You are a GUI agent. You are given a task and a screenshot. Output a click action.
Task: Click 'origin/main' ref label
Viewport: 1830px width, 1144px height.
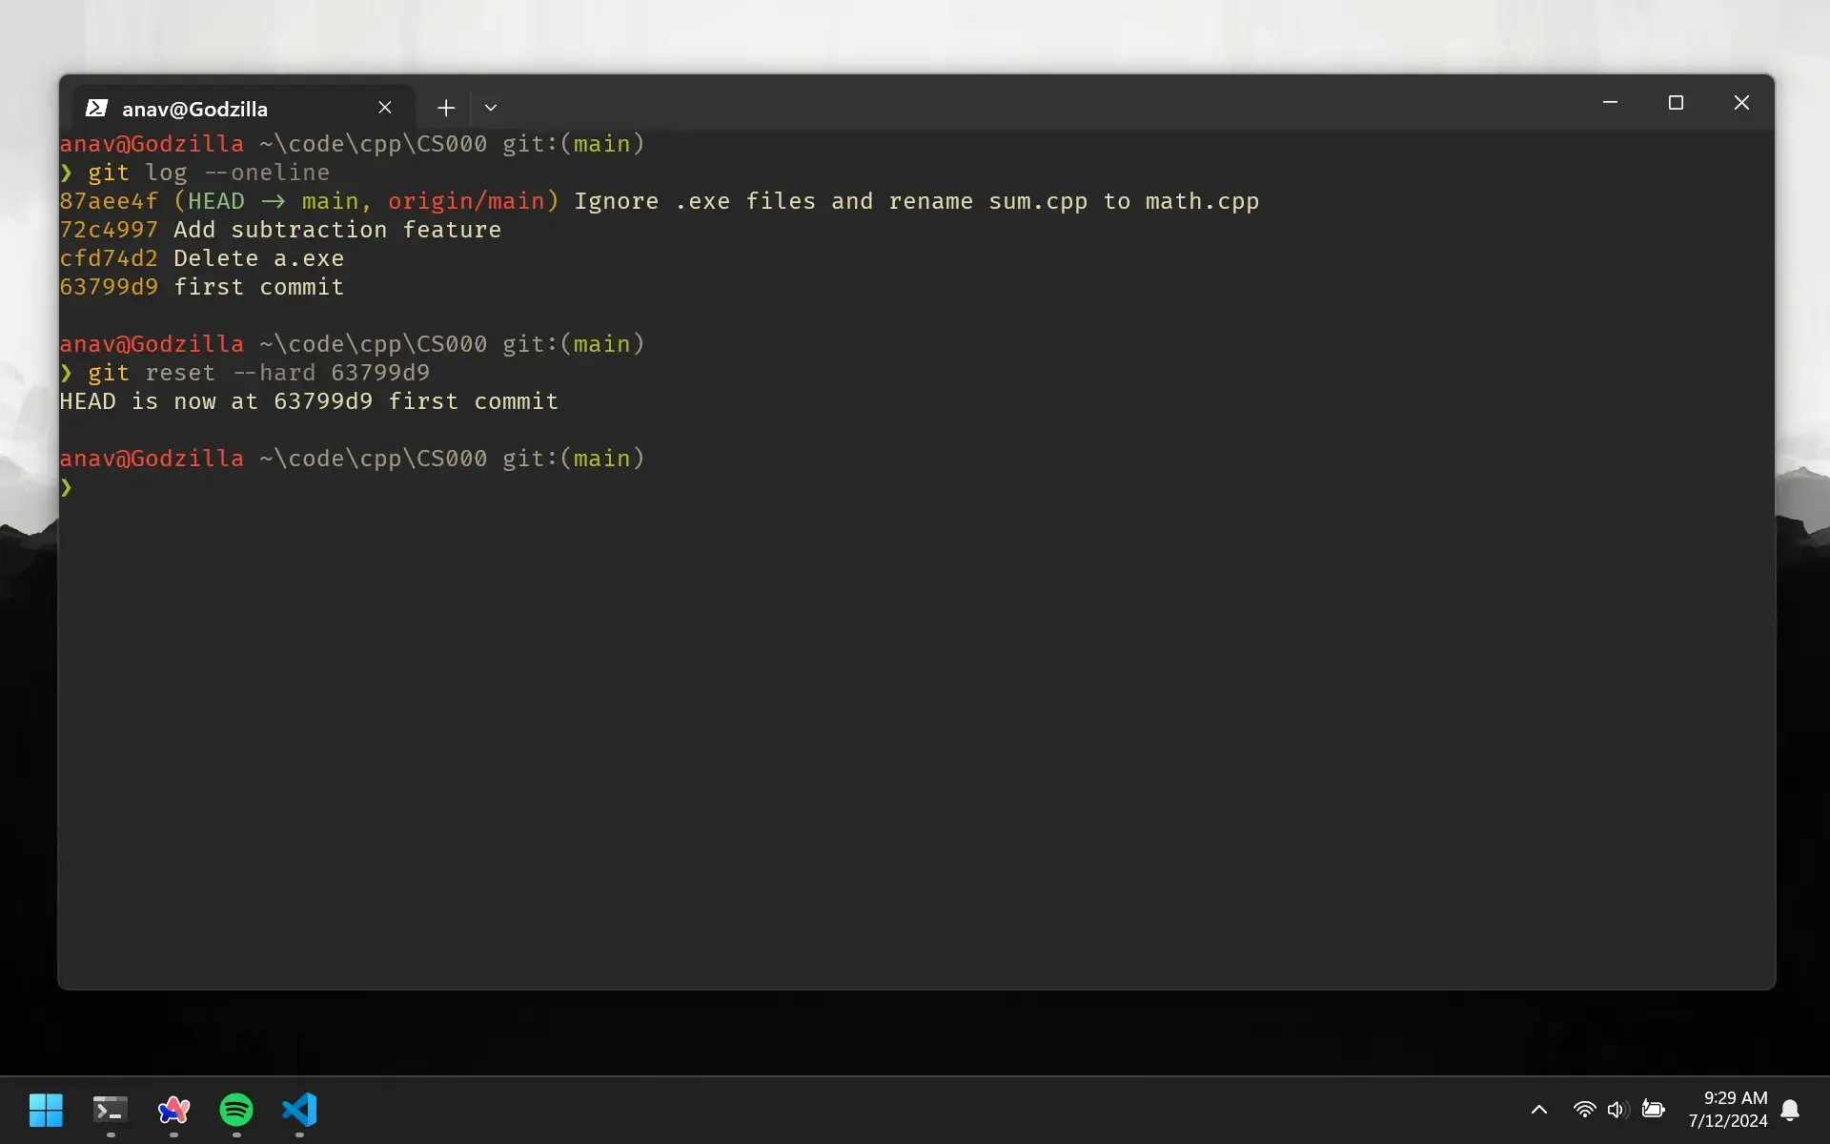pyautogui.click(x=466, y=201)
